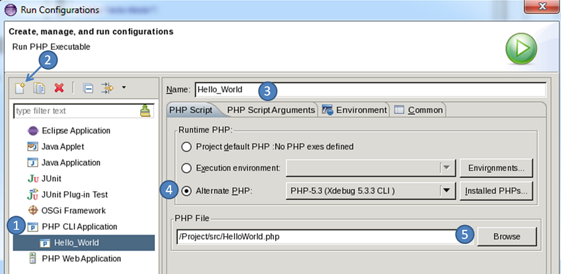The image size is (561, 274).
Task: Select PHP Web Application configuration type
Action: point(81,259)
